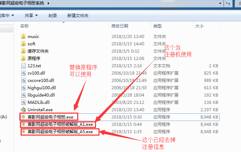241x152 pixels.
Task: Click the 破解版_A5.exe application icon
Action: [x=24, y=132]
